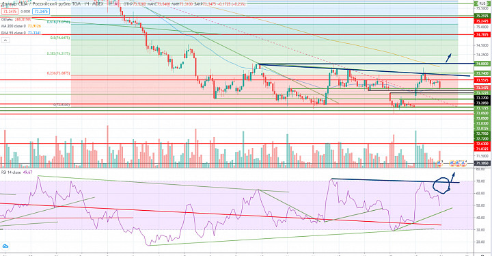Click the blue buy price 73.3475 box
Image resolution: width=492 pixels, height=256 pixels.
pyautogui.click(x=41, y=12)
